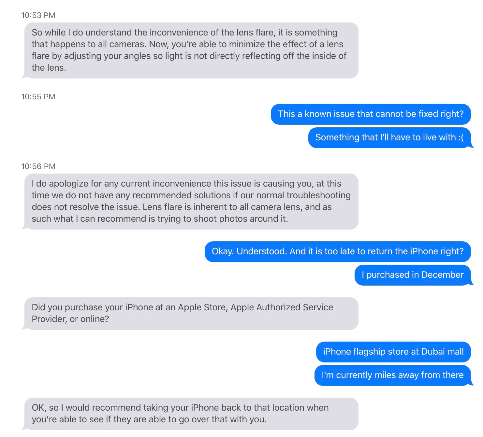Click the 10:53 PM timestamp
This screenshot has width=483, height=437.
38,15
